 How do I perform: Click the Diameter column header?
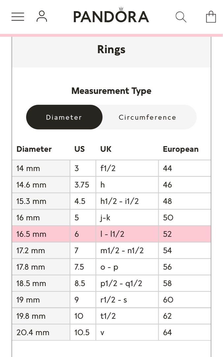[34, 149]
